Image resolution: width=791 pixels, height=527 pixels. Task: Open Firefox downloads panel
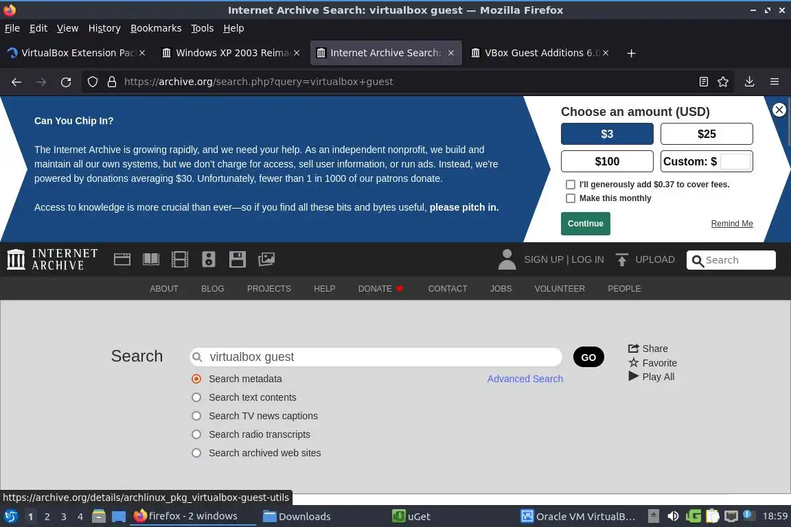(749, 82)
